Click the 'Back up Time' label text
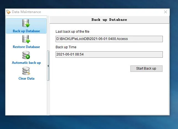The width and height of the screenshot is (178, 129). point(66,47)
